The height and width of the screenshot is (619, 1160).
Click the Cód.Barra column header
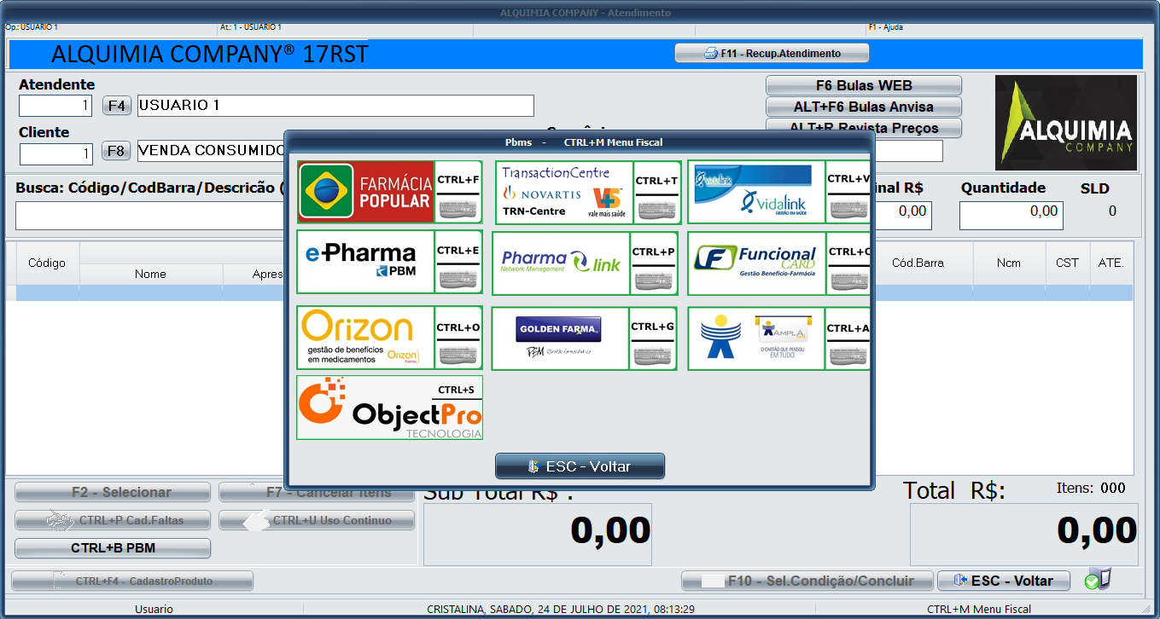918,263
